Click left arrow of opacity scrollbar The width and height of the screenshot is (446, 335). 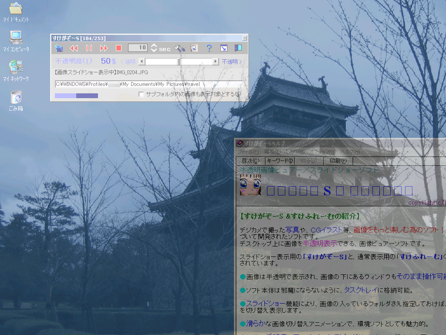click(142, 62)
